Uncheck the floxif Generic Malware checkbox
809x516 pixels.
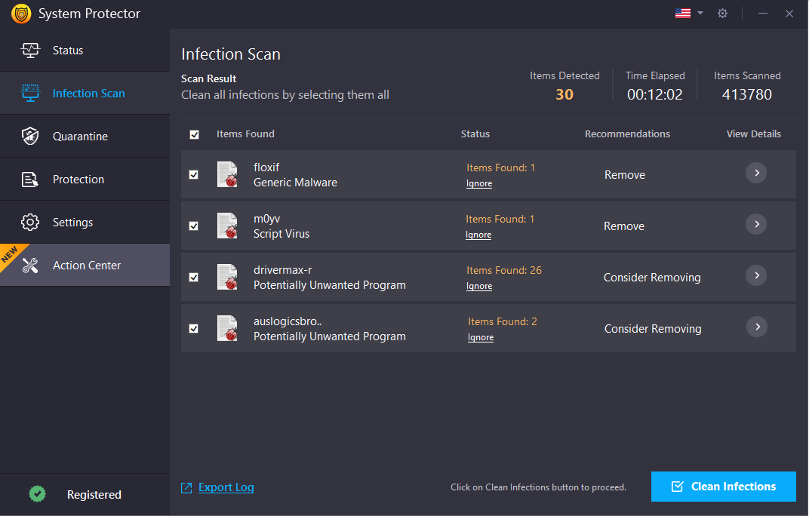[x=194, y=174]
